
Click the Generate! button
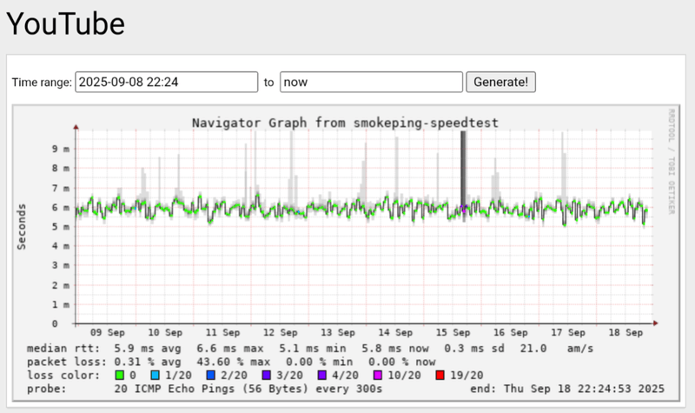(x=500, y=82)
